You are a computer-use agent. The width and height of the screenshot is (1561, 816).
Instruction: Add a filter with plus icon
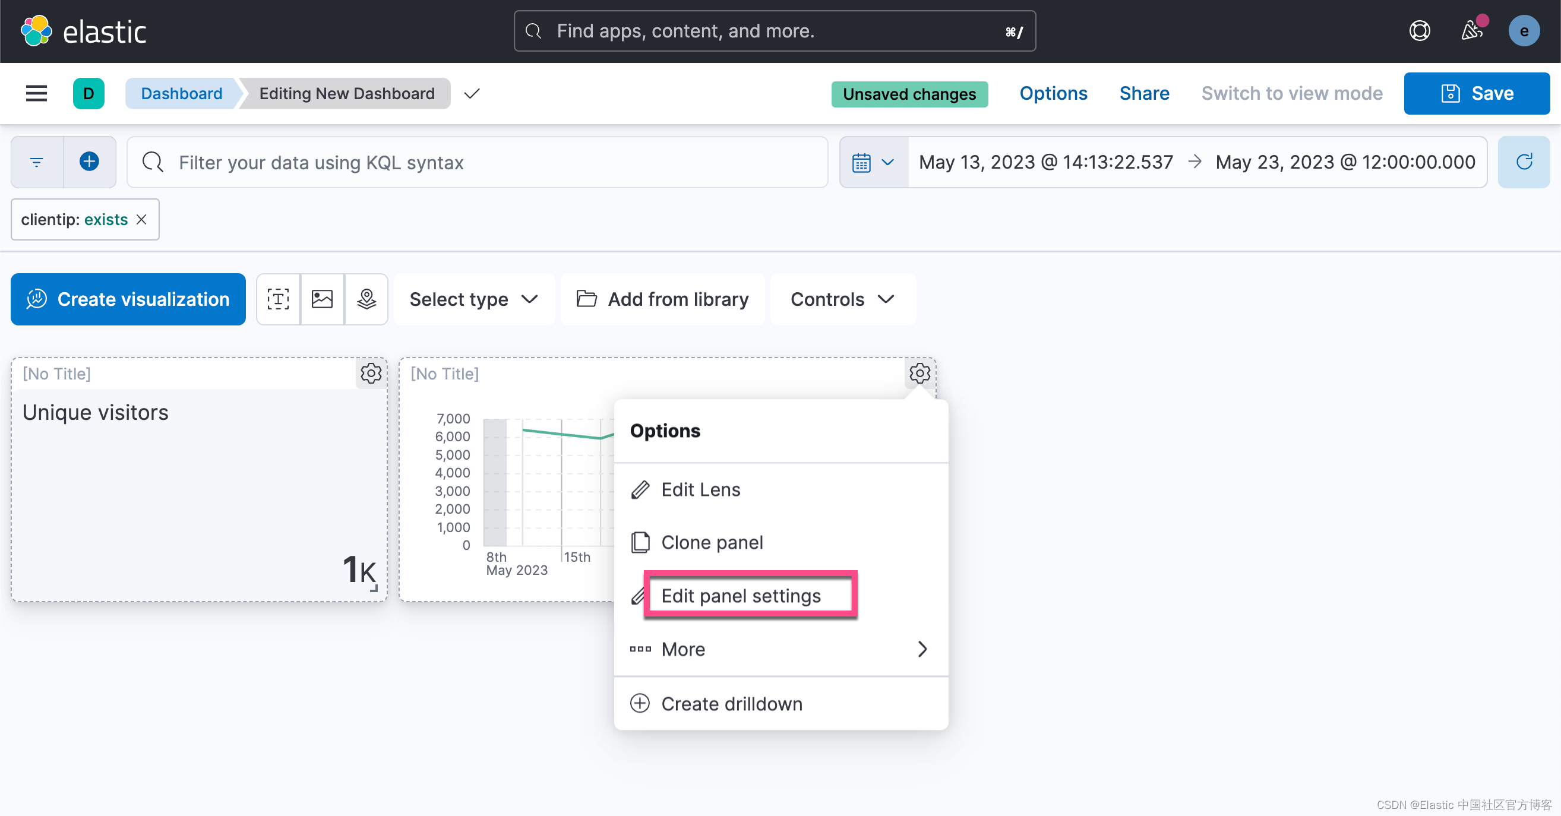pyautogui.click(x=89, y=162)
